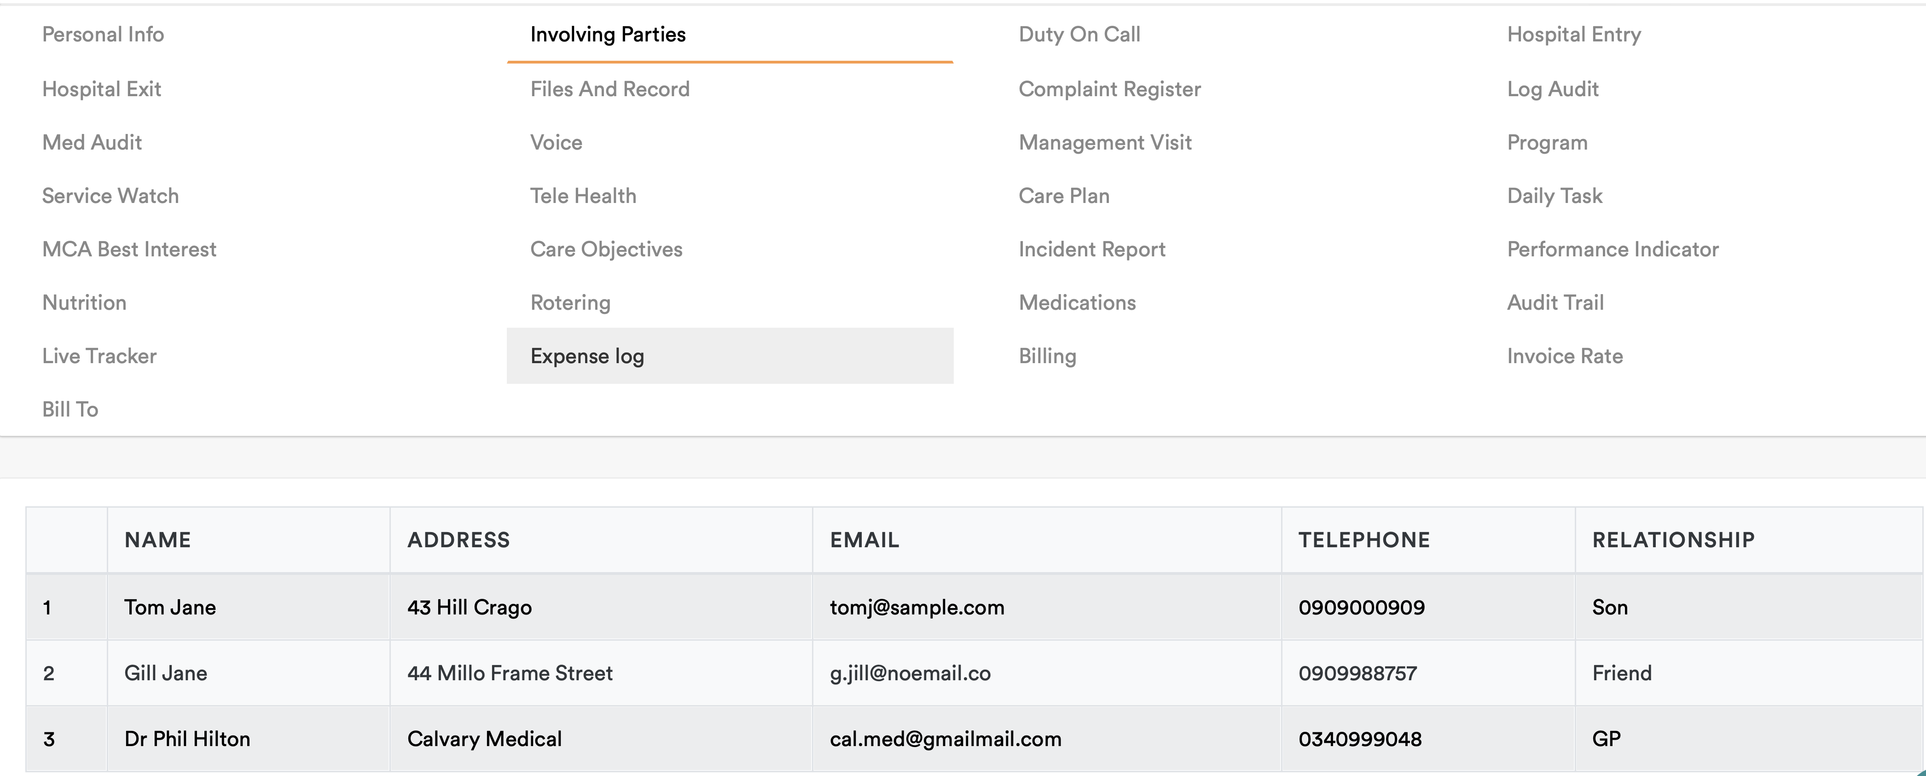Screen dimensions: 1926x776
Task: Select the Medications menu item
Action: pos(1077,303)
